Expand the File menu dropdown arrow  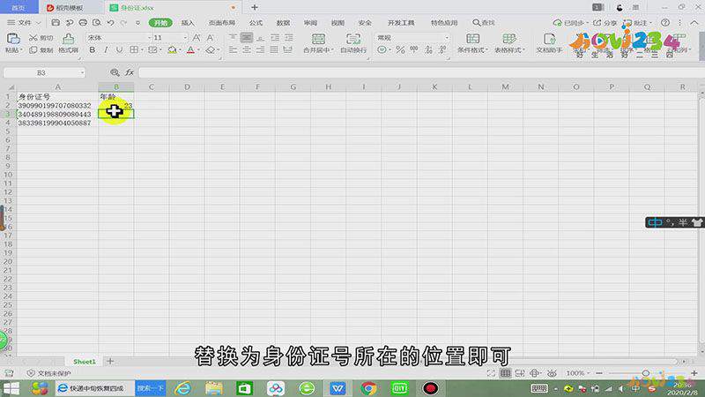38,23
